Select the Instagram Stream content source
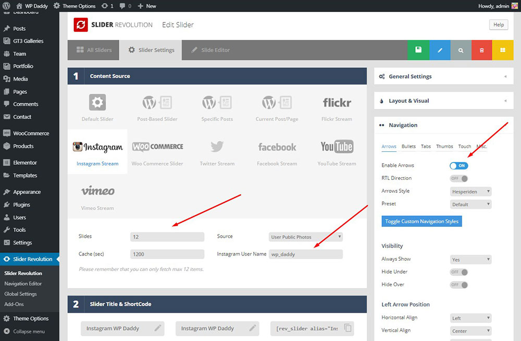 [x=97, y=151]
